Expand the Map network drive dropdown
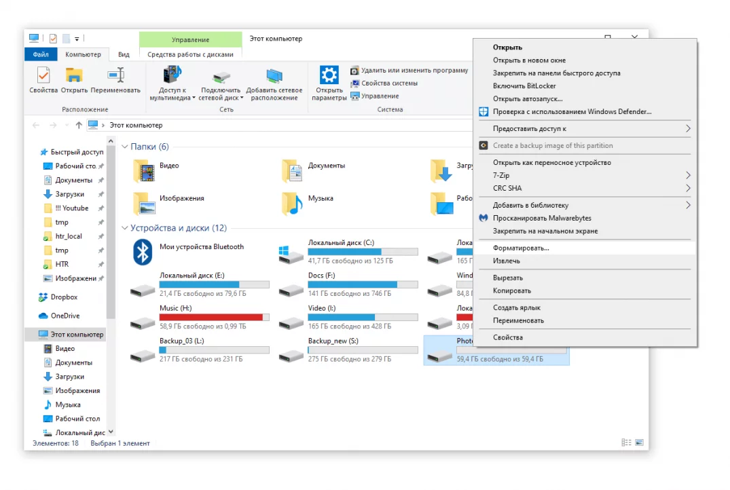This screenshot has width=730, height=490. tap(242, 98)
